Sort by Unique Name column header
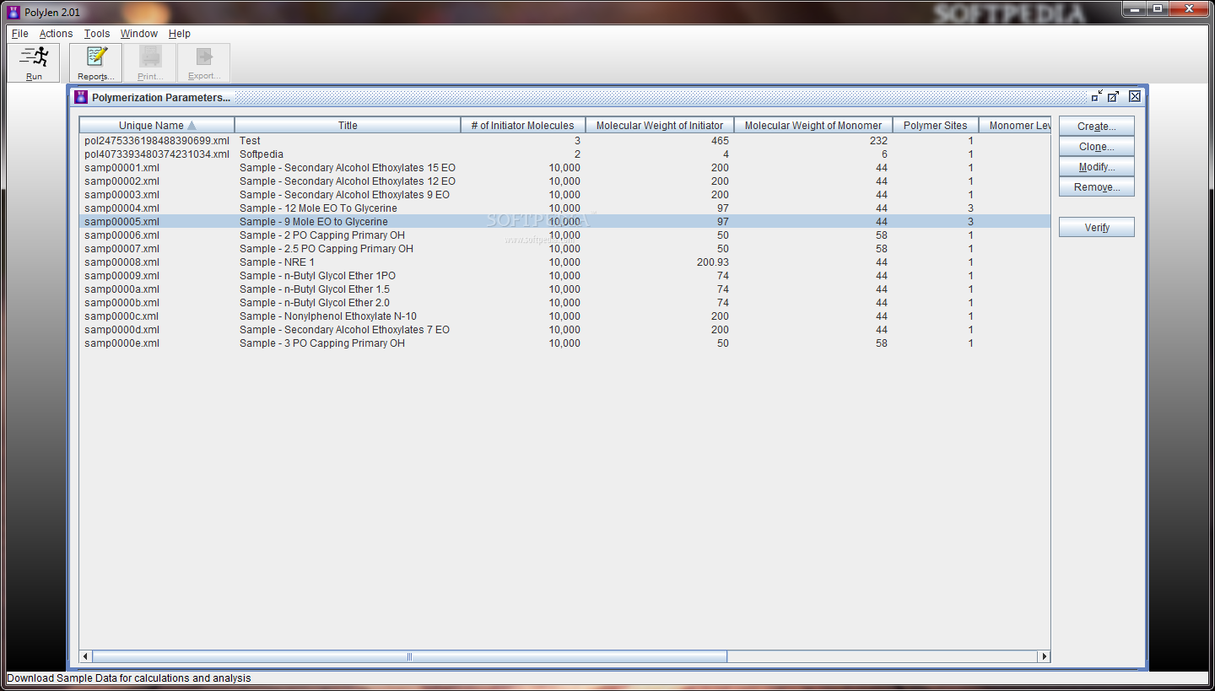This screenshot has height=691, width=1215. point(157,125)
